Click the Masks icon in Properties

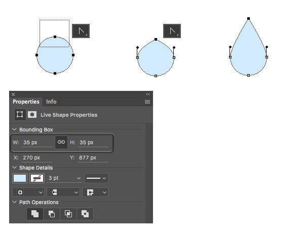[x=32, y=115]
